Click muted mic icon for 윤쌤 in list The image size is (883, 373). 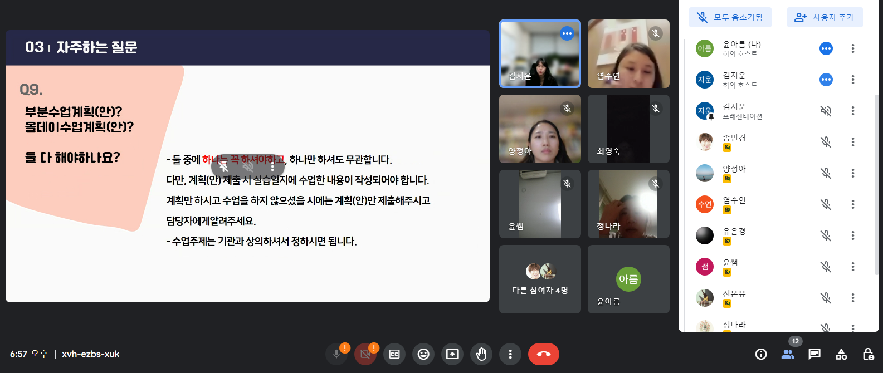point(826,267)
